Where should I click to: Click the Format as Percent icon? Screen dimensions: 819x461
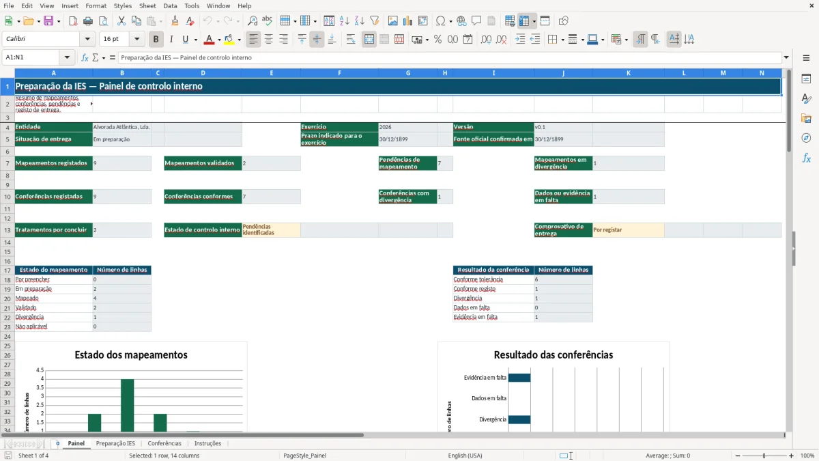pos(437,40)
